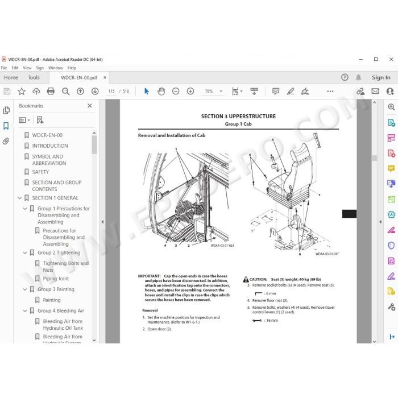Click the Save file icon
Viewport: 398px width, 398px height.
pos(7,91)
